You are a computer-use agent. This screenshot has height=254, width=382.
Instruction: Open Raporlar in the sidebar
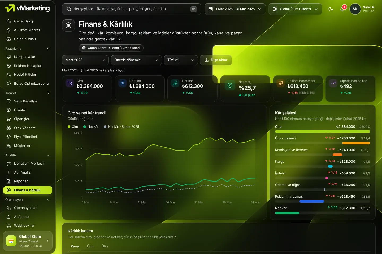click(28, 181)
